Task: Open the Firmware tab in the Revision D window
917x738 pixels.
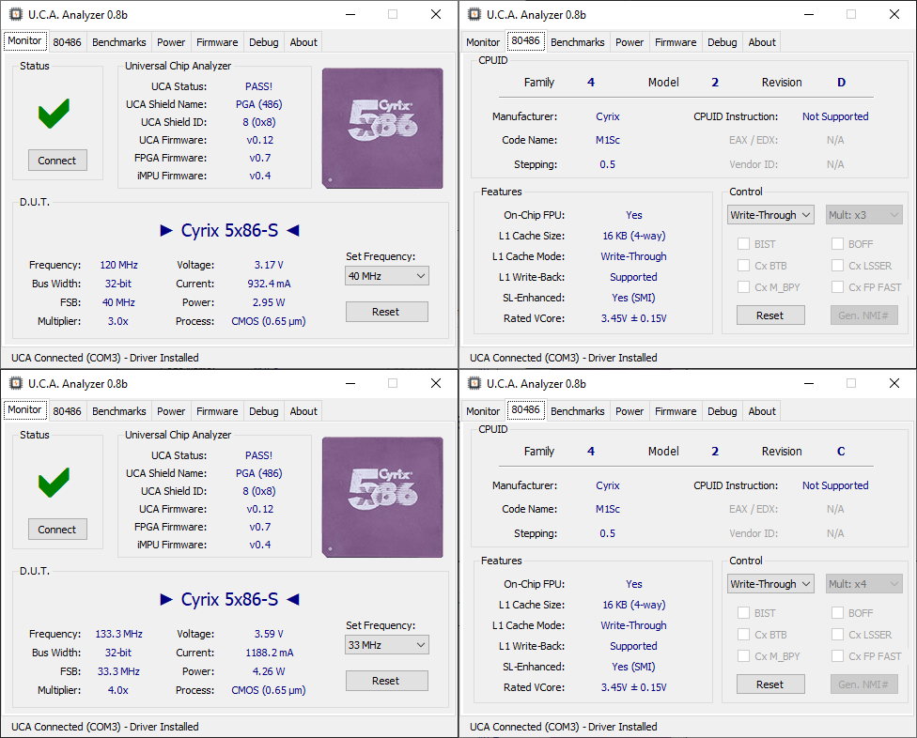Action: pos(676,42)
